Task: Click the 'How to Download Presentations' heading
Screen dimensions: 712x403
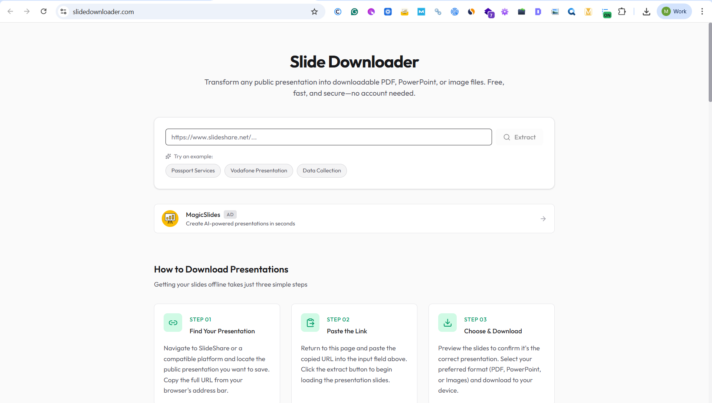Action: (221, 270)
